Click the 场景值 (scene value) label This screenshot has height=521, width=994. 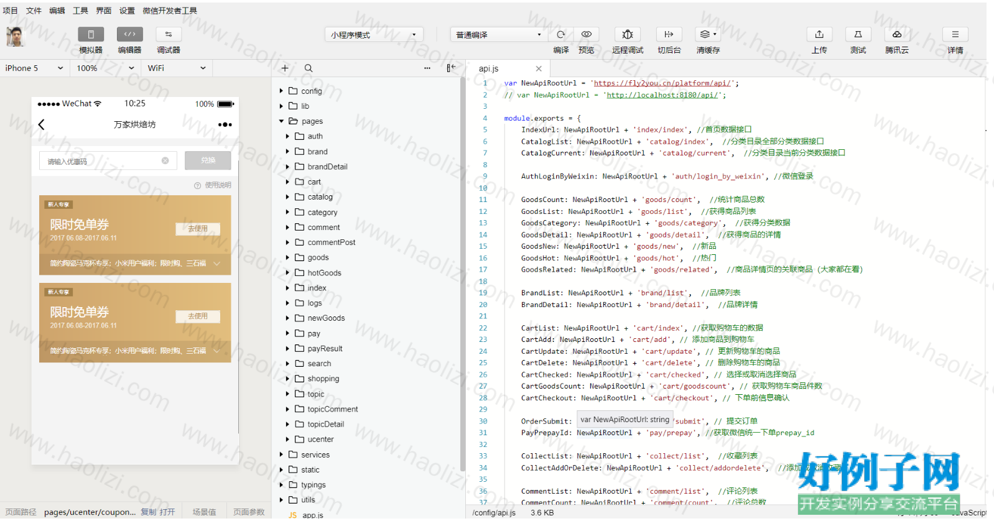204,512
